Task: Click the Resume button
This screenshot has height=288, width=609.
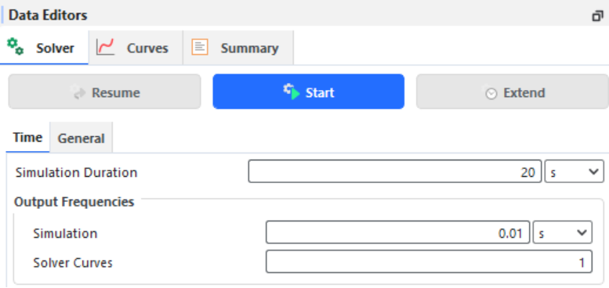Action: click(104, 92)
